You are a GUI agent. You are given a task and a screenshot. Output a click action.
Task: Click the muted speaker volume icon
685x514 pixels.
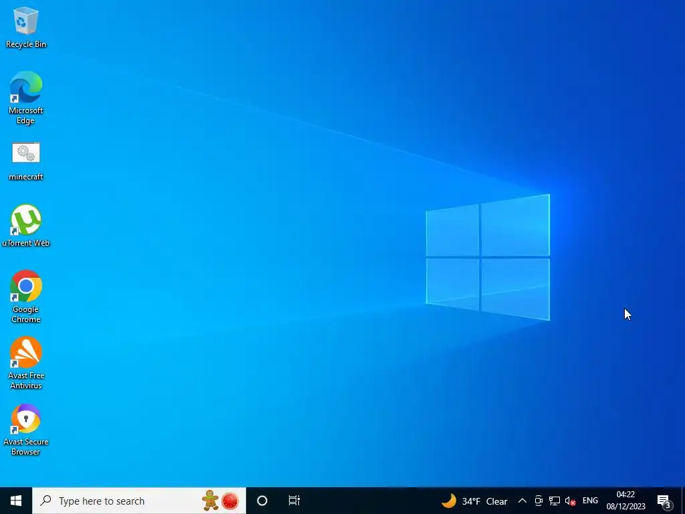click(x=570, y=501)
